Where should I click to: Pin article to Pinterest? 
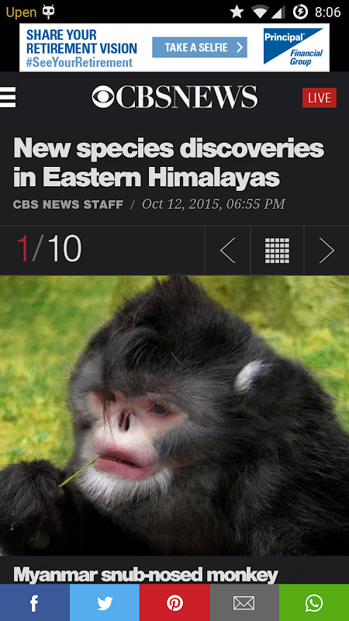point(174,602)
